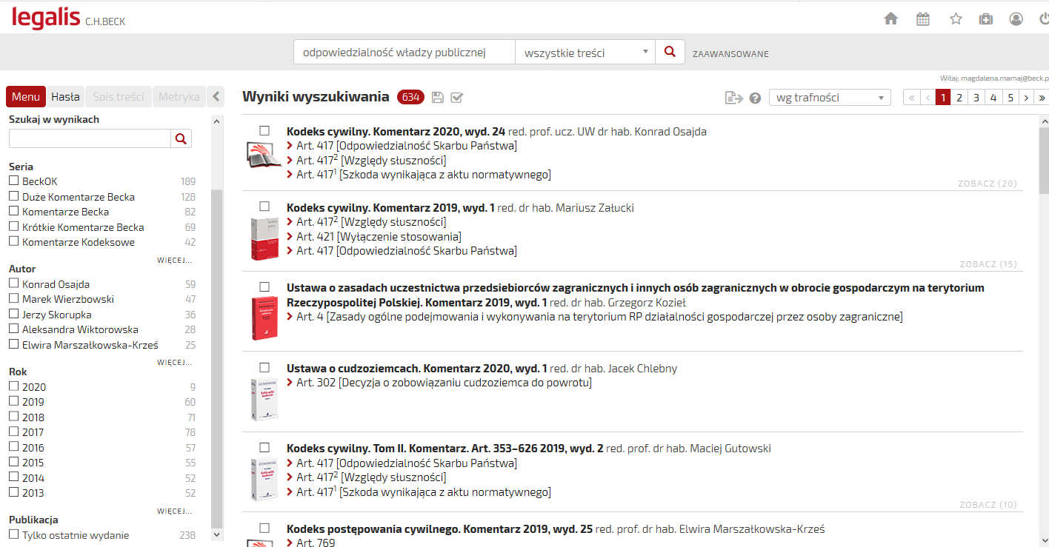
Task: Open user account profile icon
Action: tap(1016, 19)
